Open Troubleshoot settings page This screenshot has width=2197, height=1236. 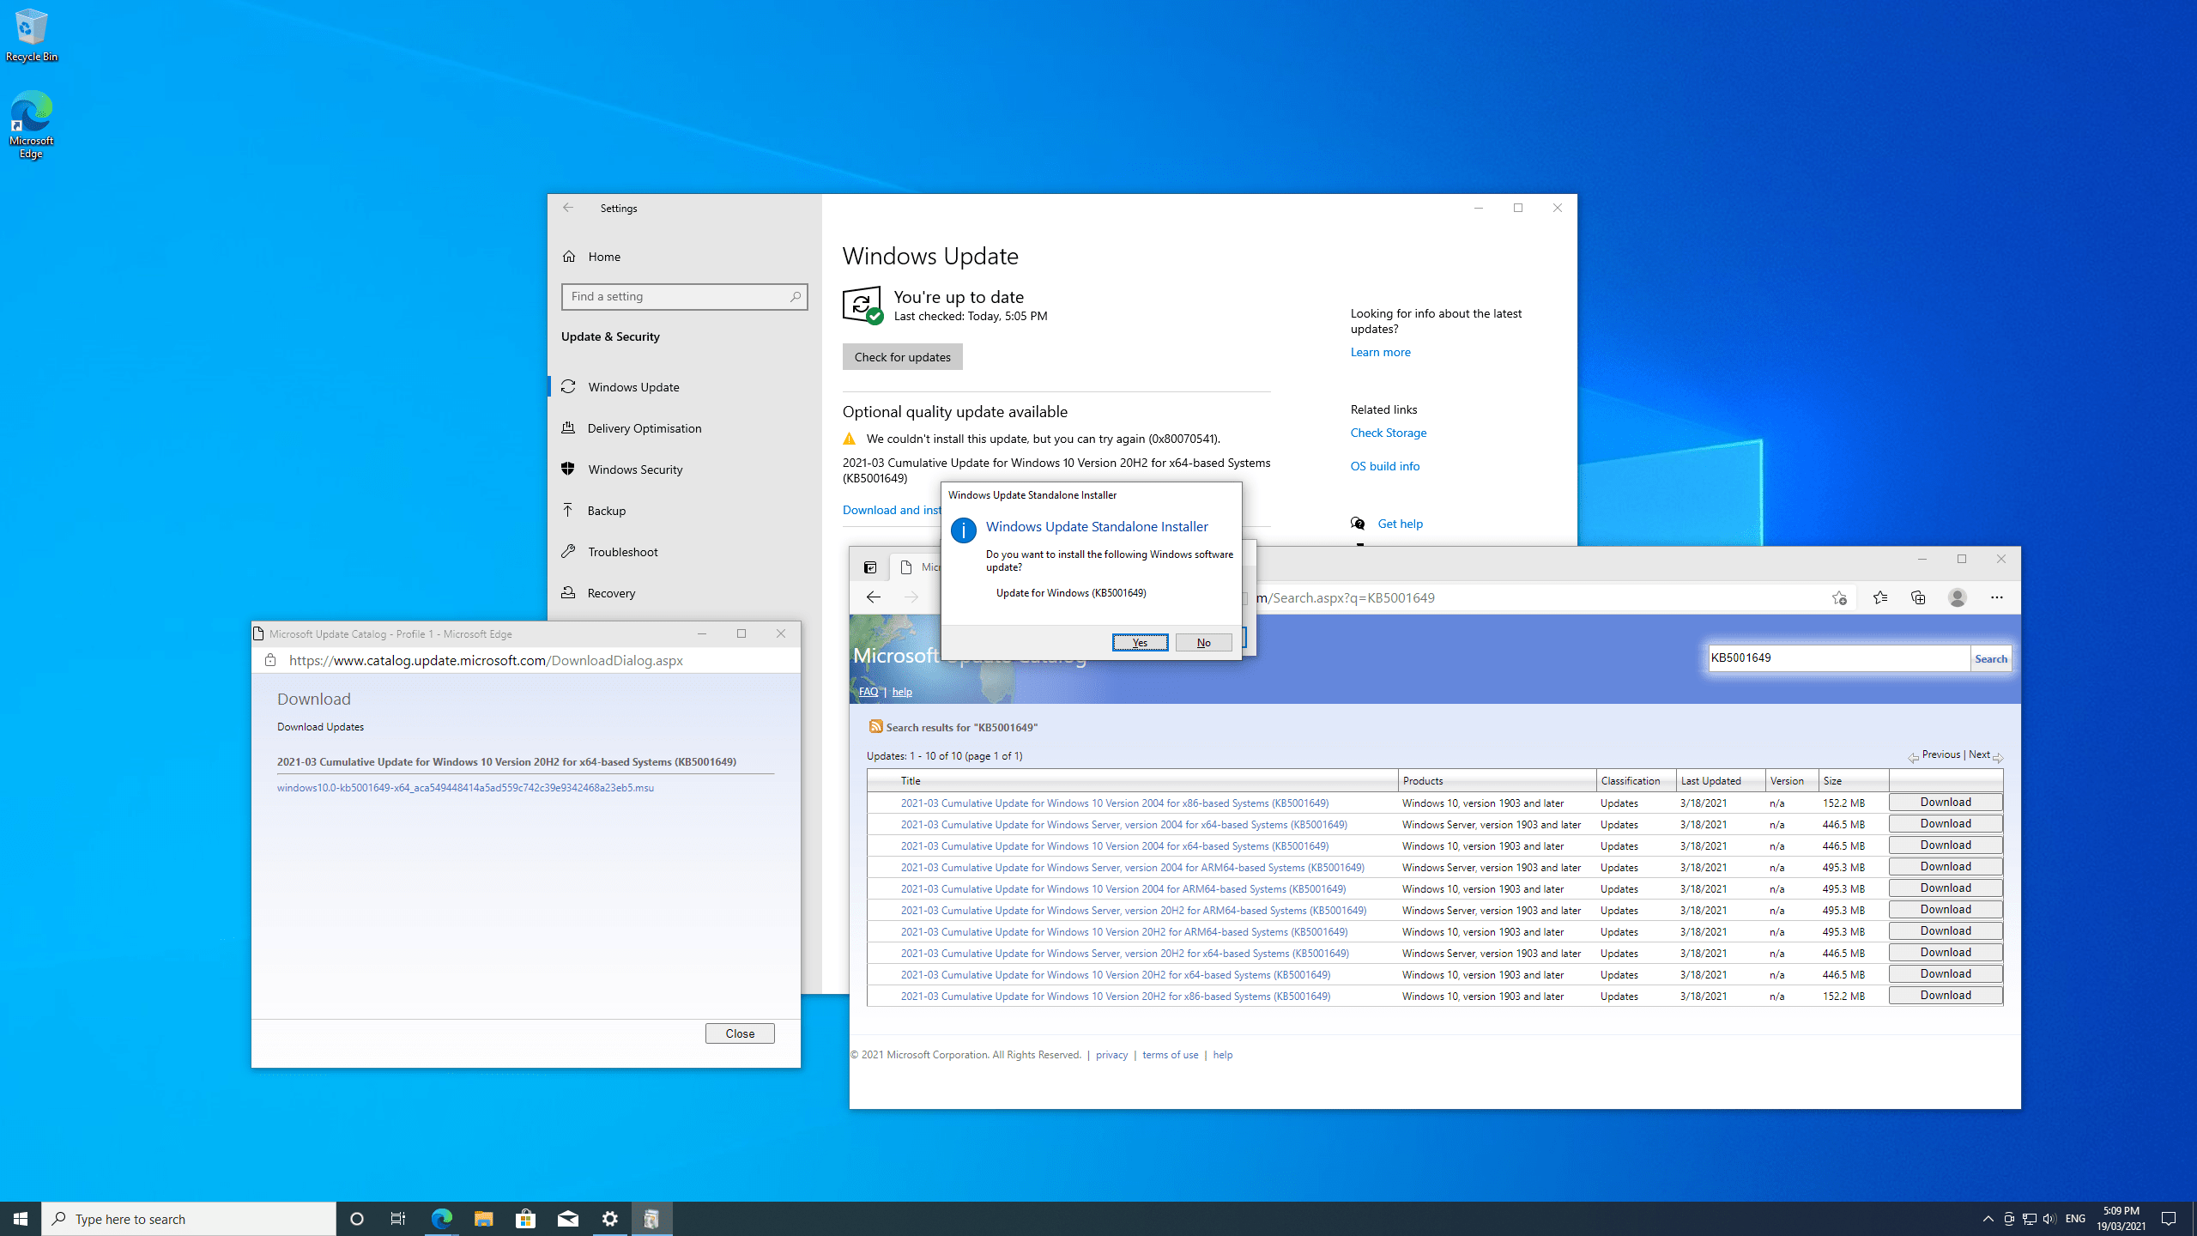click(622, 552)
